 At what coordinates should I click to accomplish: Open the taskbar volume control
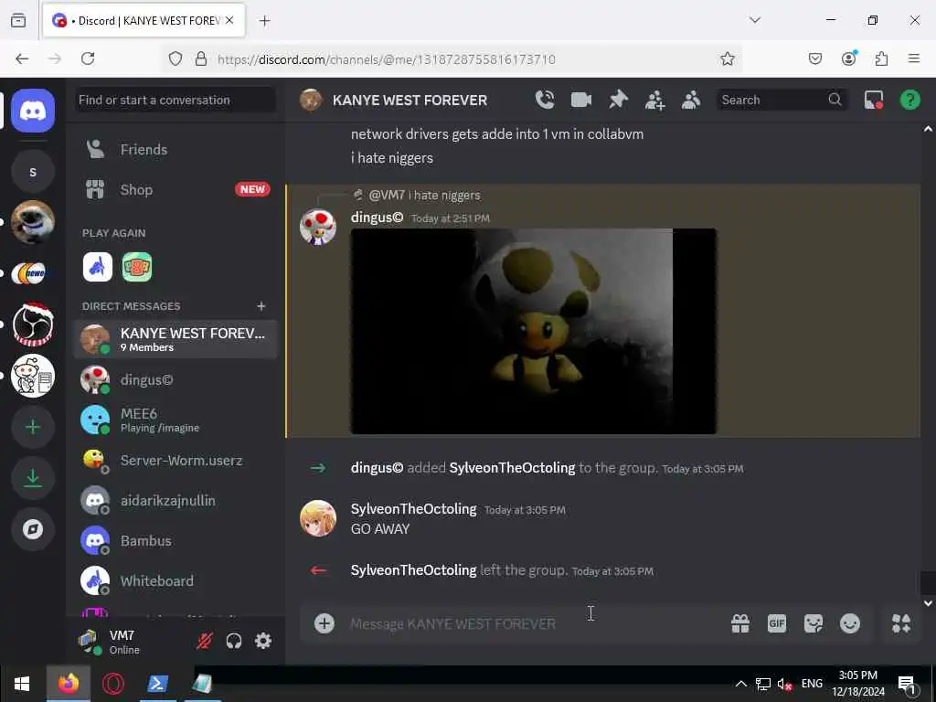click(x=784, y=684)
